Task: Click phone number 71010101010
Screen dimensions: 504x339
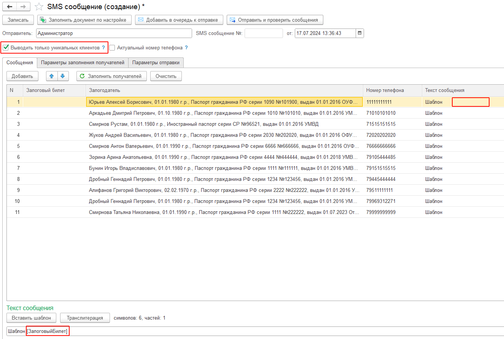Action: point(381,113)
